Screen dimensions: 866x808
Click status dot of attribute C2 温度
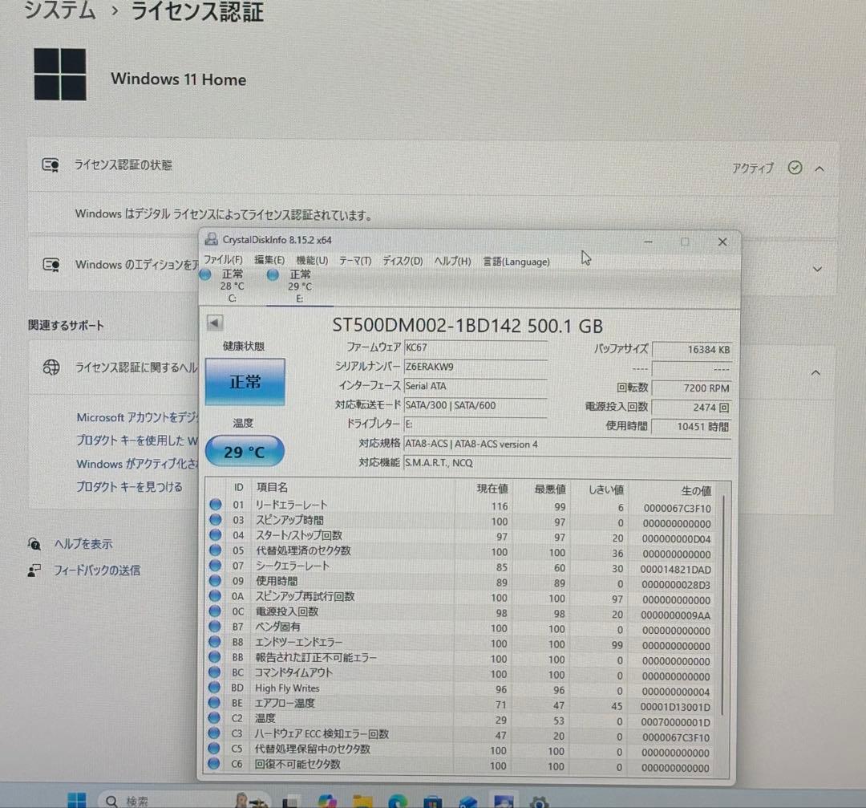pos(214,718)
